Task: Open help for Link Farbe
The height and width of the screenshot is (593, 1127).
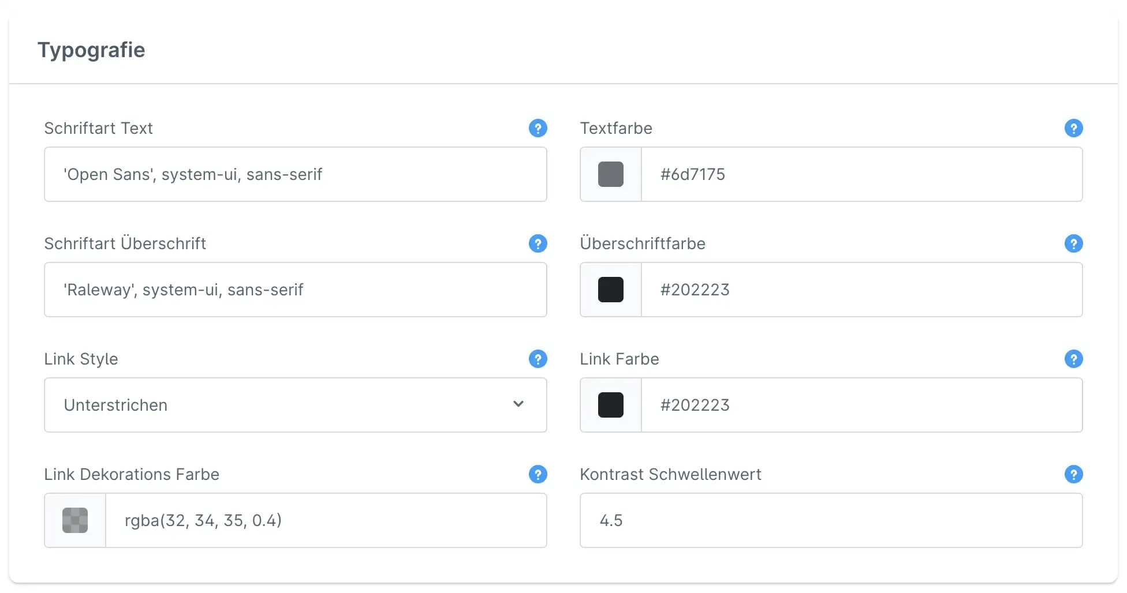Action: click(1073, 359)
